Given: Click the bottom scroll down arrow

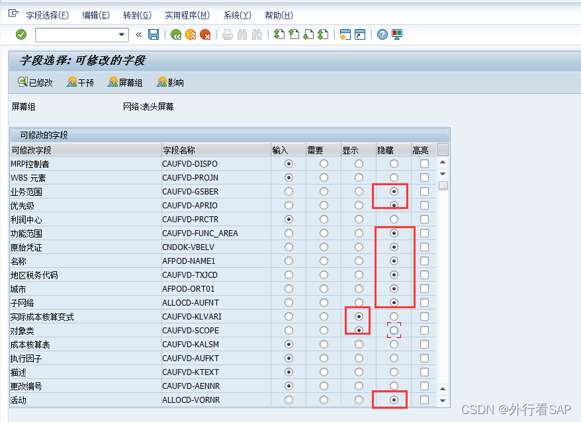Looking at the screenshot, I should [x=443, y=401].
